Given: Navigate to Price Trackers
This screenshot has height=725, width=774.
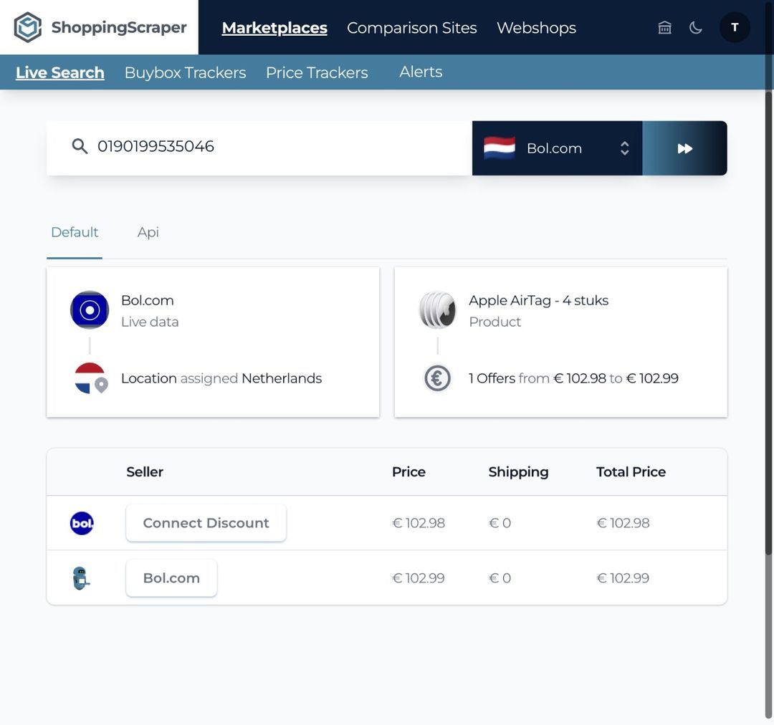Looking at the screenshot, I should pos(317,72).
